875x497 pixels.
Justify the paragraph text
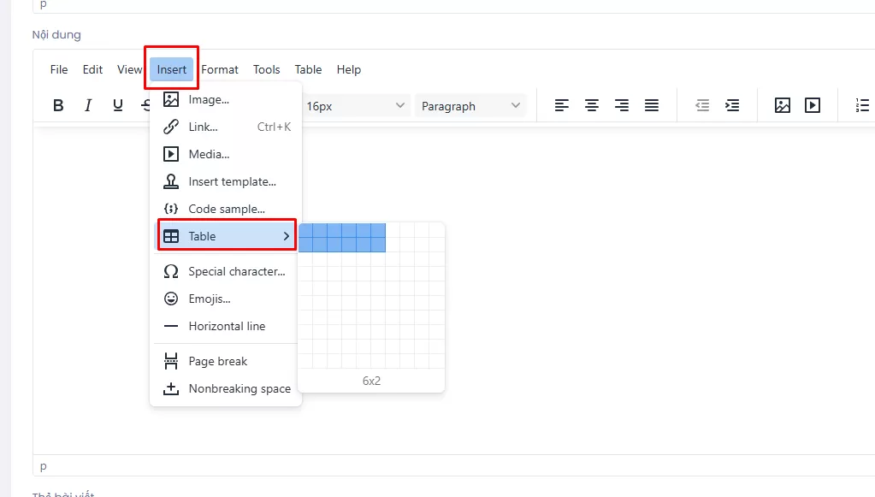pos(652,106)
